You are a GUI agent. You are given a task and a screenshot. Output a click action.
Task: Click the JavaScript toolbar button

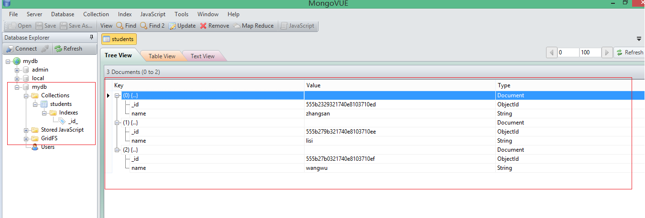(297, 26)
